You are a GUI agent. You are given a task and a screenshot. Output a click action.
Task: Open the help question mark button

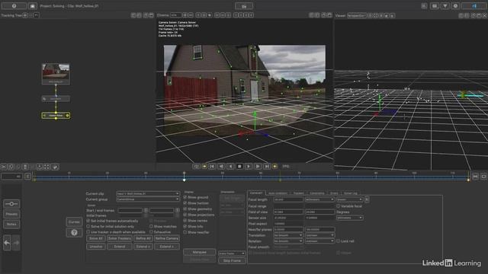(x=74, y=232)
